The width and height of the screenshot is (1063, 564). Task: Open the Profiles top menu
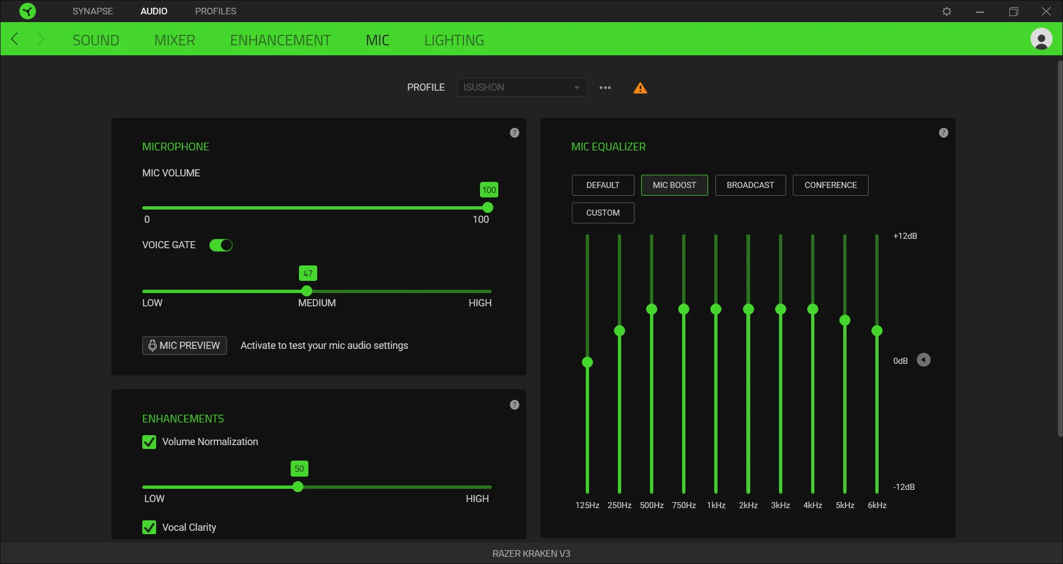tap(215, 11)
